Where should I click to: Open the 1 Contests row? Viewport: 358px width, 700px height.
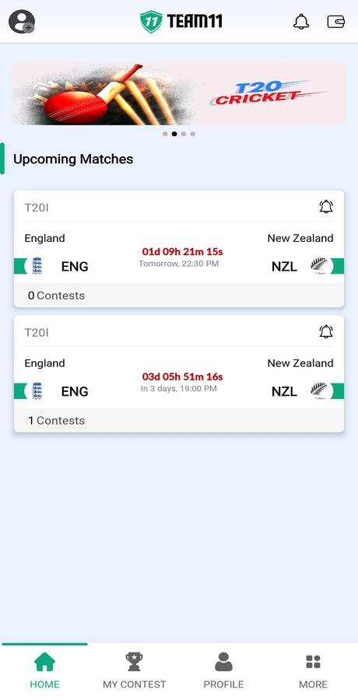pyautogui.click(x=179, y=420)
